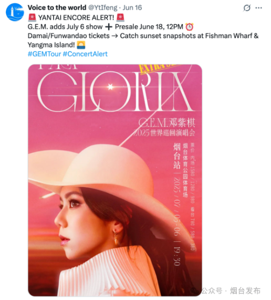271x300 pixels.
Task: Click the G.E.M.邓紫棋 text on poster
Action: coord(166,122)
